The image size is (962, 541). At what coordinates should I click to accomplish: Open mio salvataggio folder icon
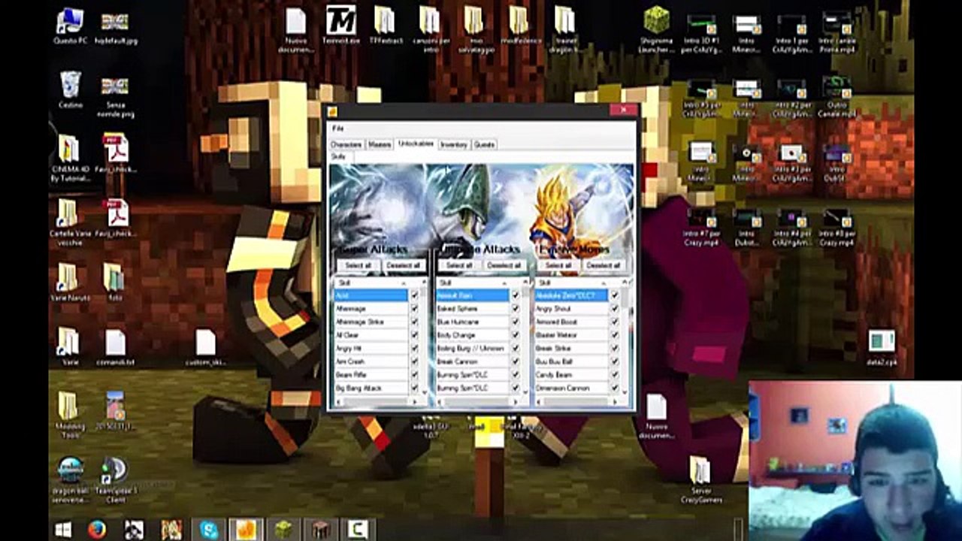pos(476,29)
